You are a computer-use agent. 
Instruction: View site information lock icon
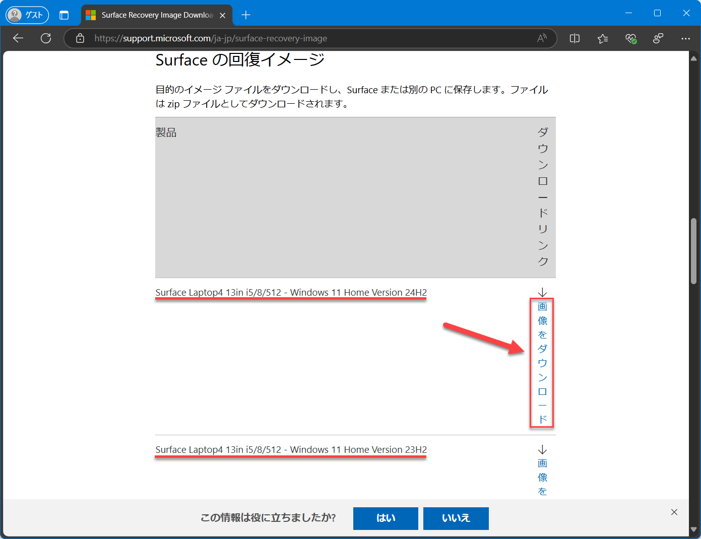80,38
